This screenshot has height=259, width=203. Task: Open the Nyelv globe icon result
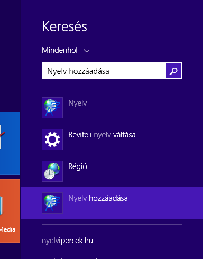pos(52,108)
